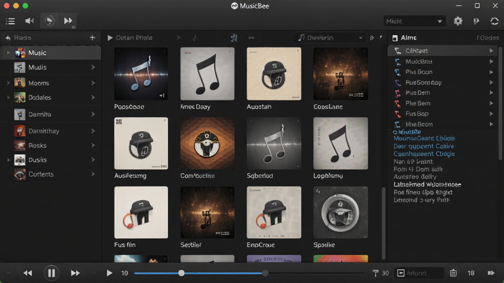Image resolution: width=504 pixels, height=283 pixels.
Task: Click the small play triangle beside 19
Action: tap(109, 273)
